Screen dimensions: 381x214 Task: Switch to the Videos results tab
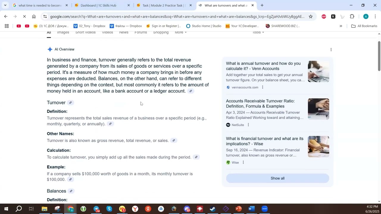[107, 32]
